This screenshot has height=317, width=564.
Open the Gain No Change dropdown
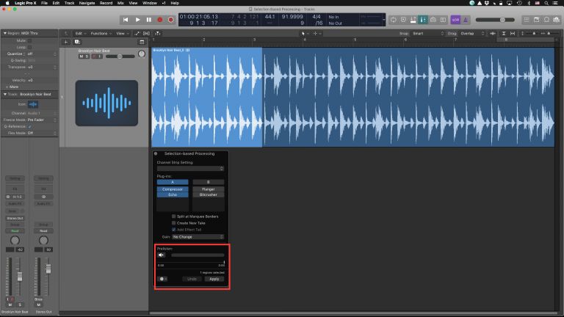198,237
